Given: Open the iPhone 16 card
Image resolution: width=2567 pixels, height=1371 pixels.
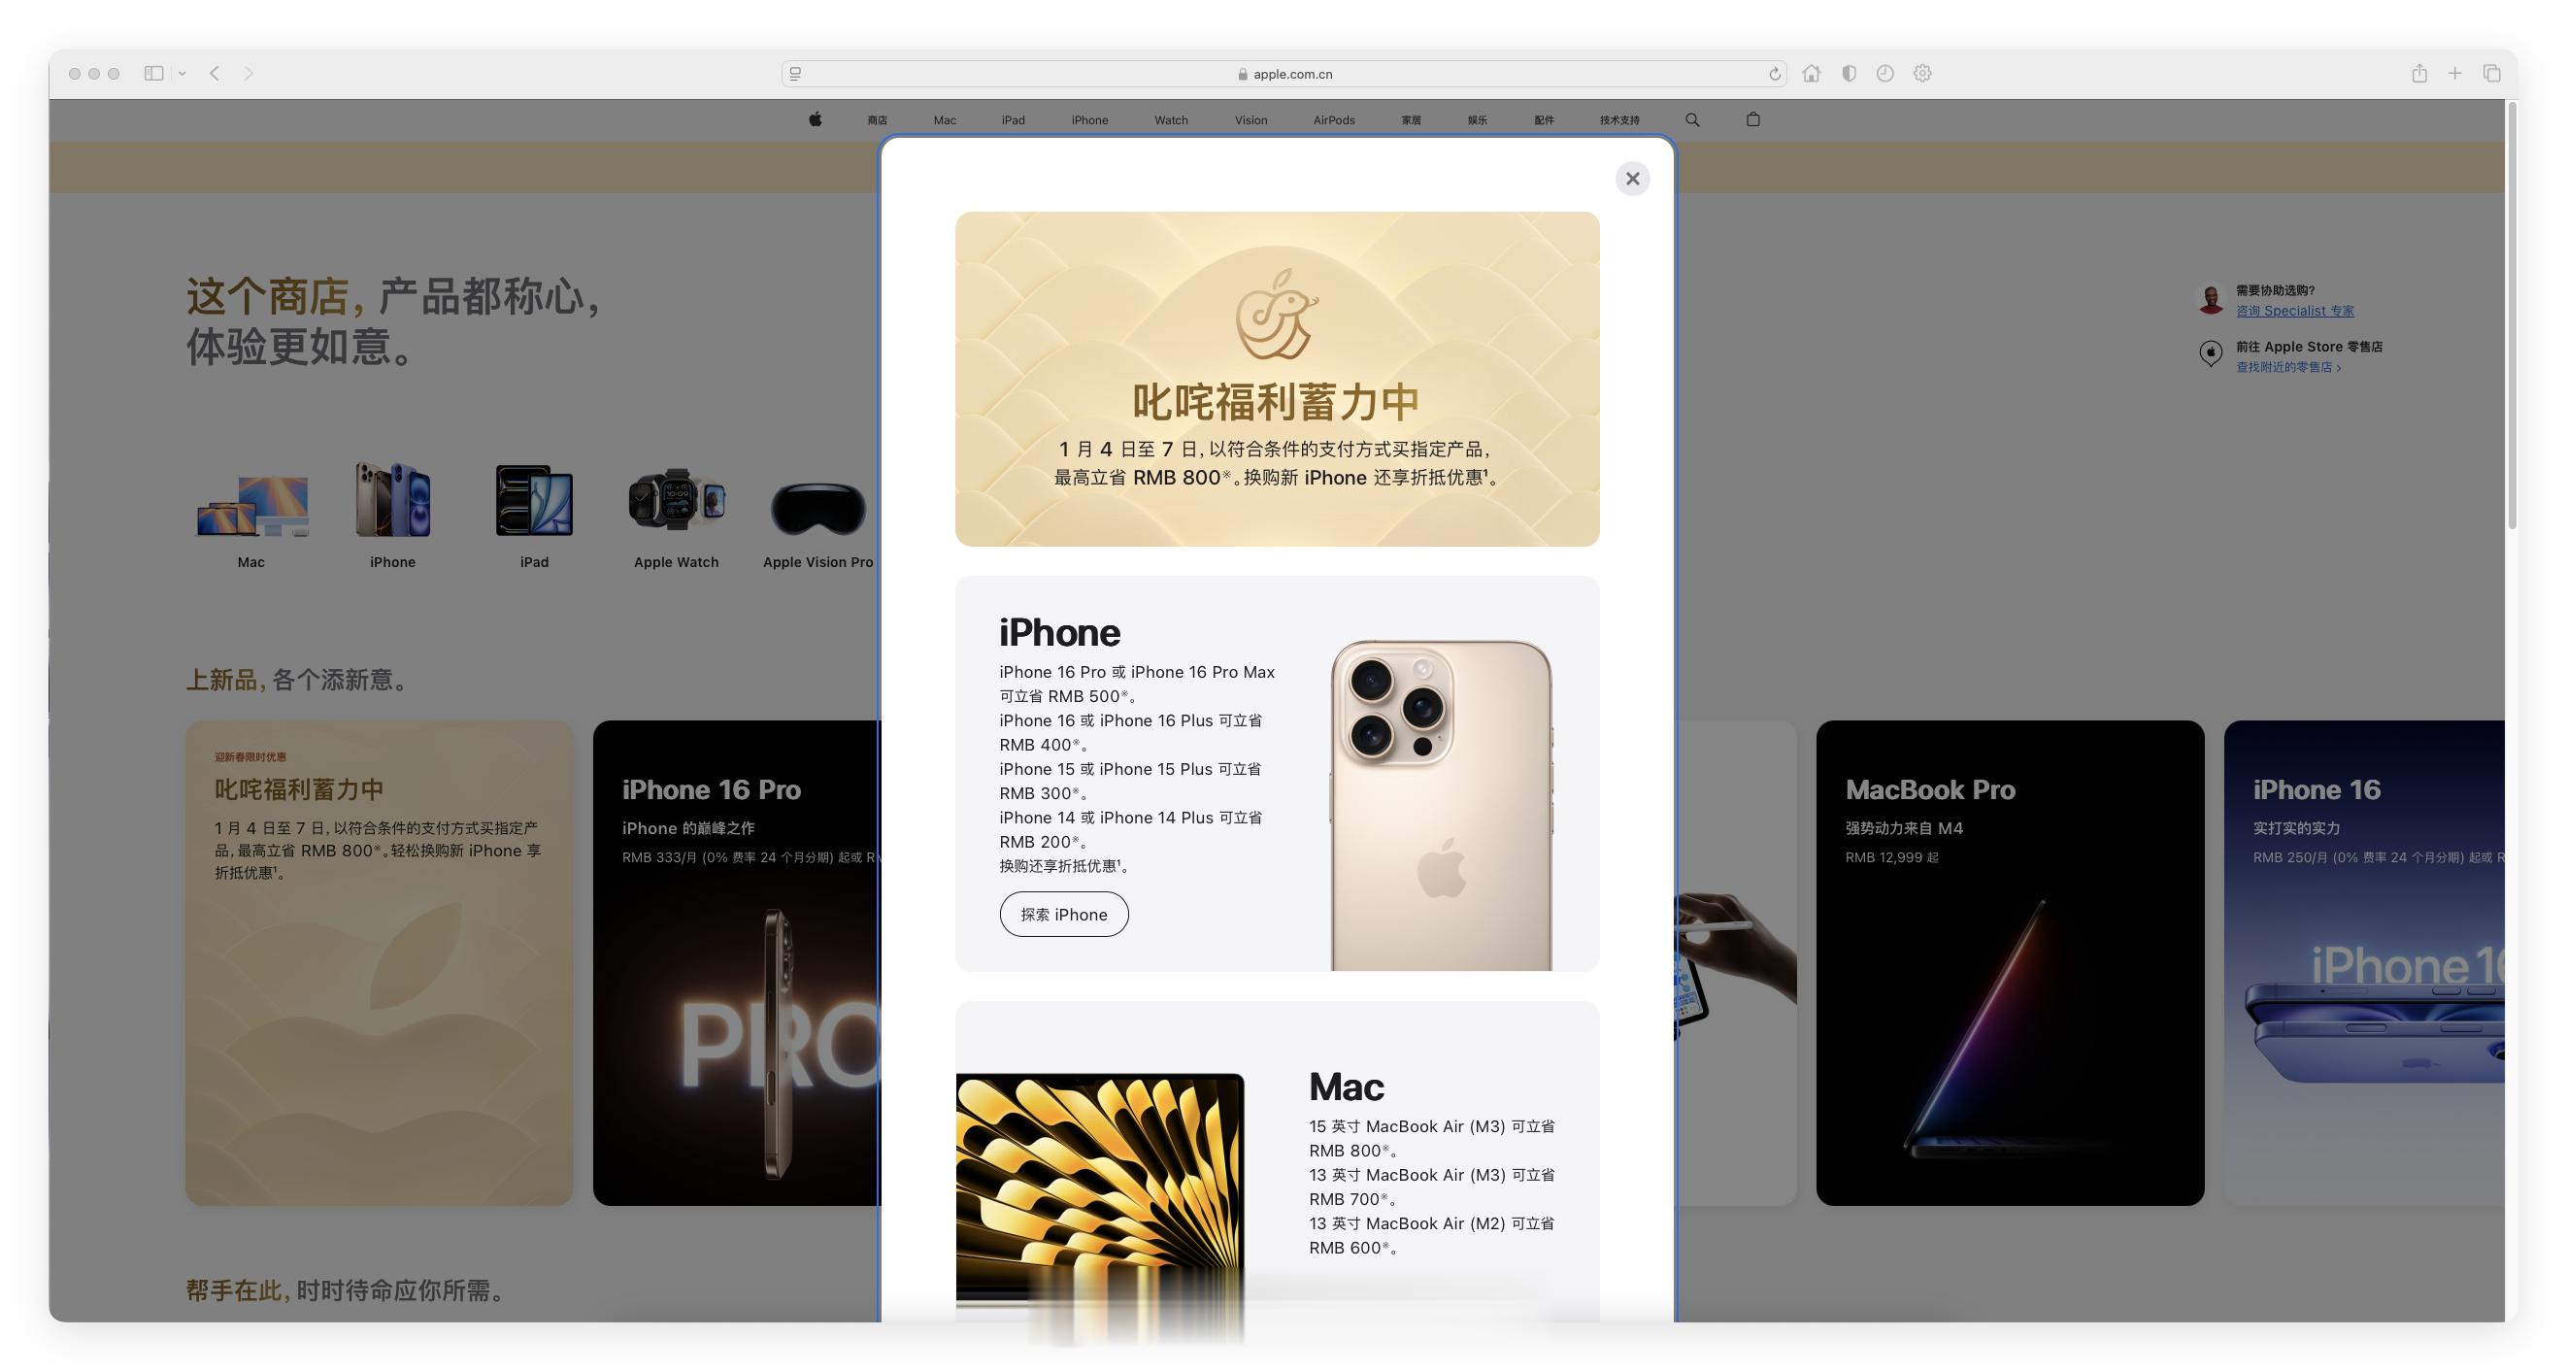Looking at the screenshot, I should click(2364, 962).
